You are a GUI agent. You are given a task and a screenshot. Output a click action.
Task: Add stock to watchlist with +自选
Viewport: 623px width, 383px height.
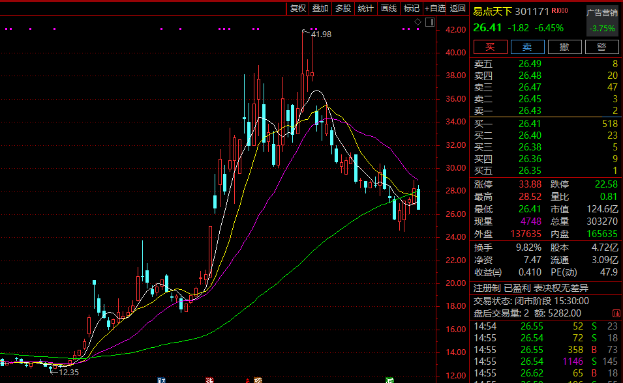pos(435,8)
